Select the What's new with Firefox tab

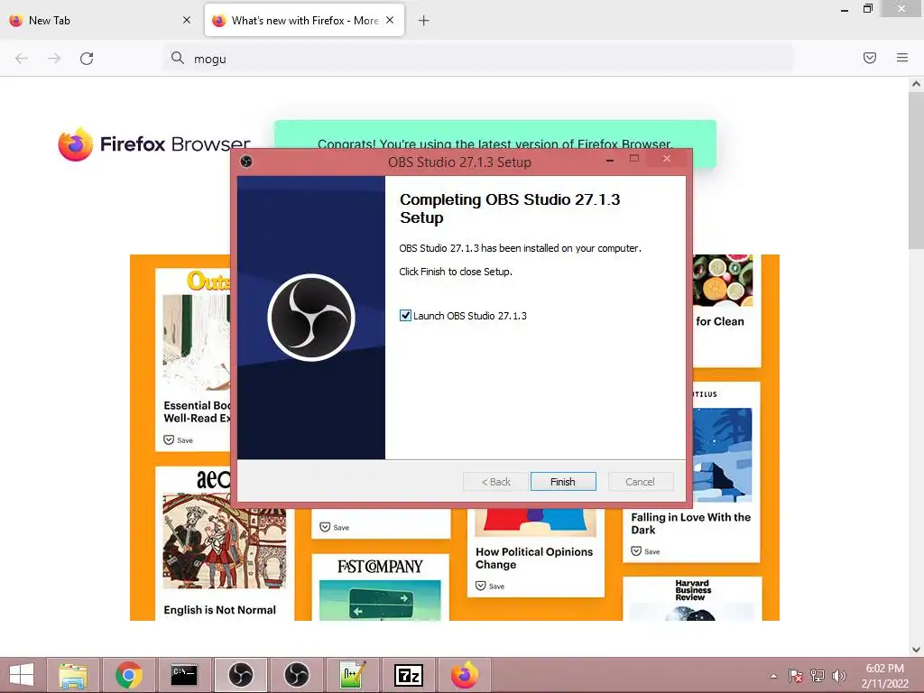[304, 21]
